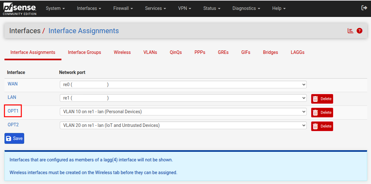371x184 pixels.
Task: Open the System menu
Action: click(55, 8)
